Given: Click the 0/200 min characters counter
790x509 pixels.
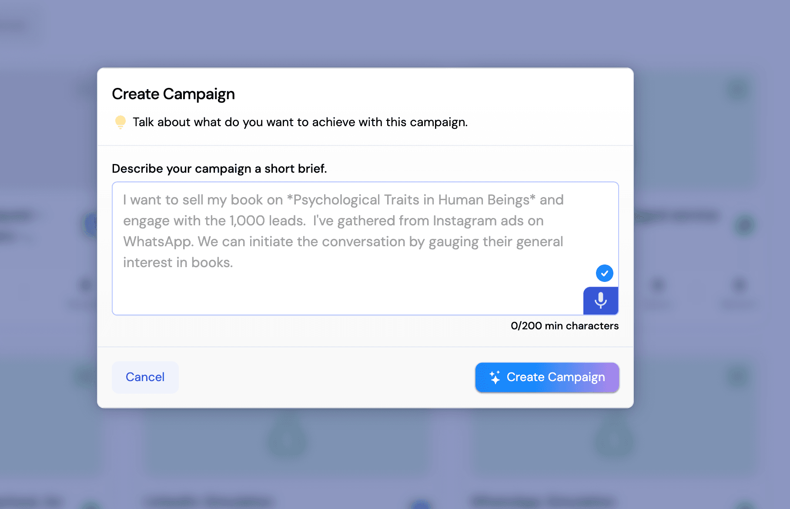Looking at the screenshot, I should [564, 325].
